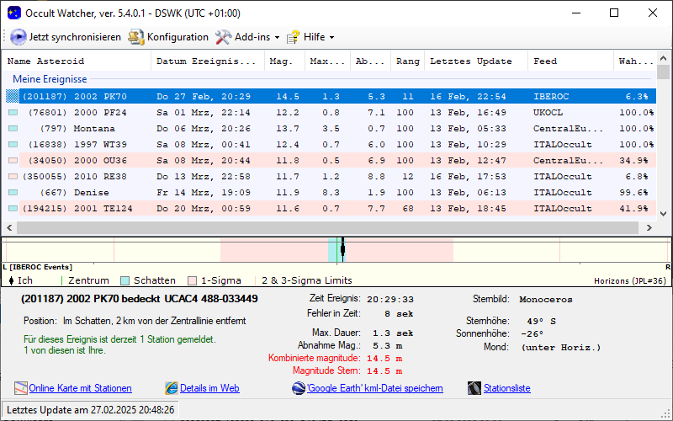The width and height of the screenshot is (673, 421).
Task: Click the Hilfe help icon
Action: (293, 37)
